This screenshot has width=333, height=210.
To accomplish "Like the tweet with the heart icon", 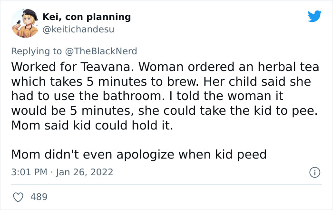I will click(x=17, y=197).
